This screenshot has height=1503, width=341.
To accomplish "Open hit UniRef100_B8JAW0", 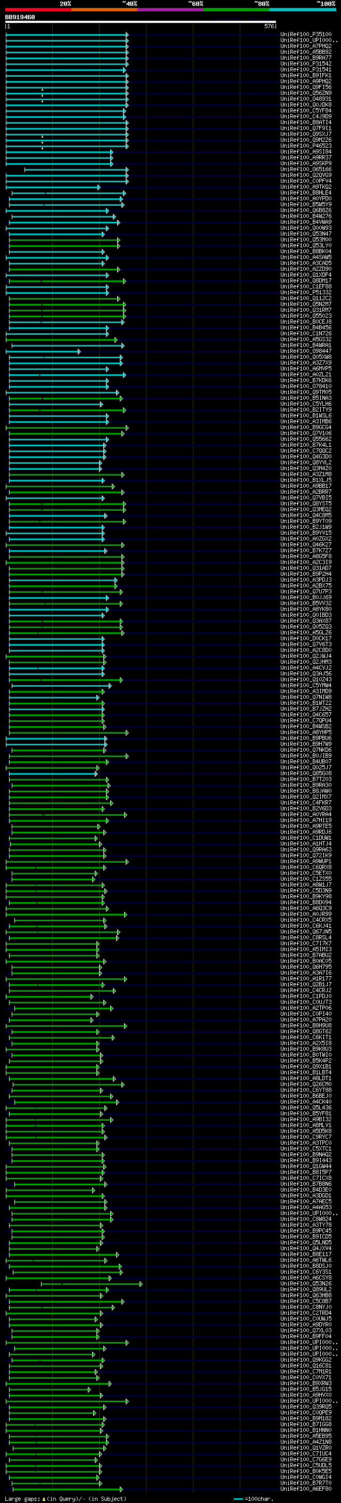I will [x=306, y=791].
